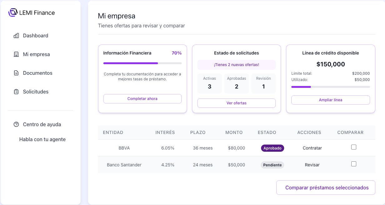Screen dimensions: 385x205
Task: Click Revisar for Banco Santander offer
Action: click(x=312, y=165)
